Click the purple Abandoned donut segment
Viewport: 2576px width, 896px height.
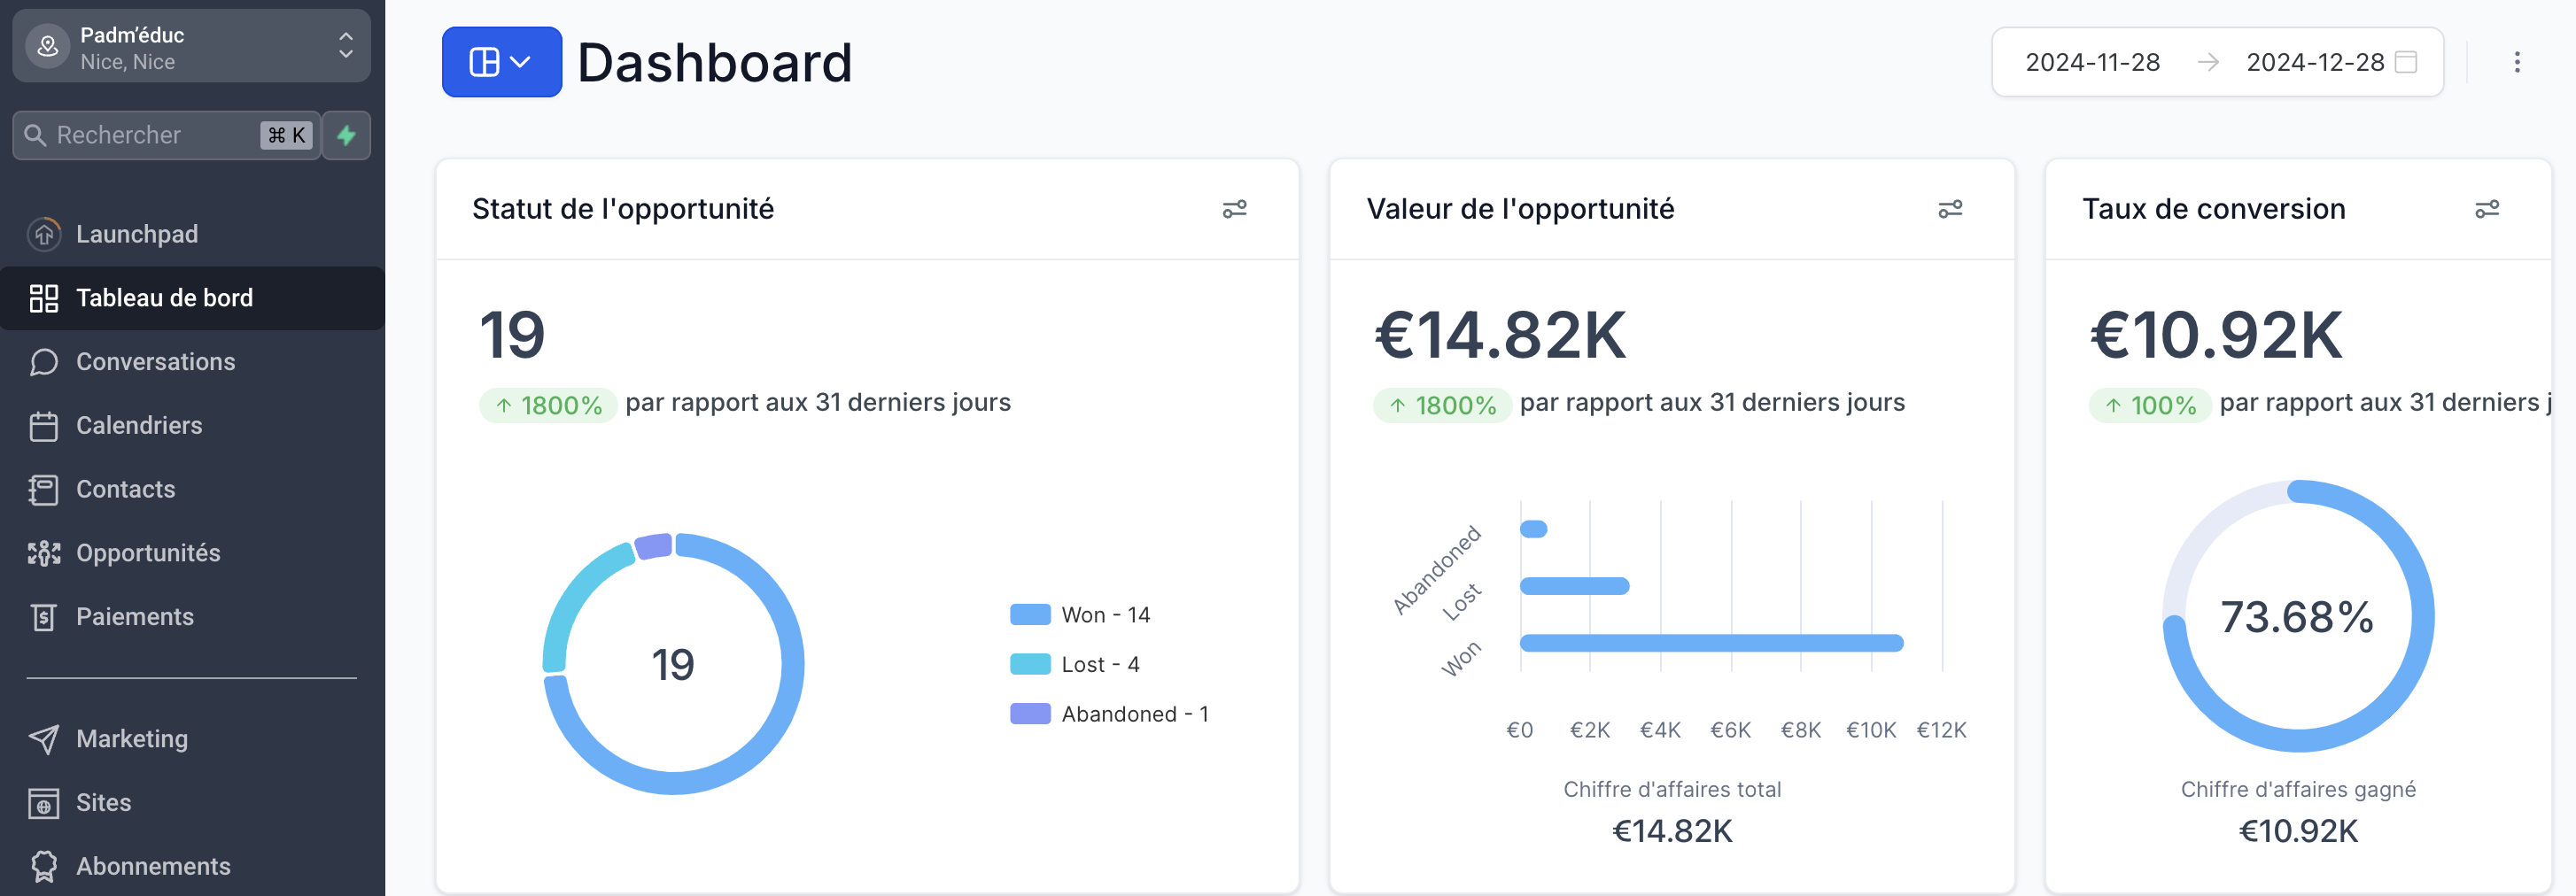coord(654,546)
